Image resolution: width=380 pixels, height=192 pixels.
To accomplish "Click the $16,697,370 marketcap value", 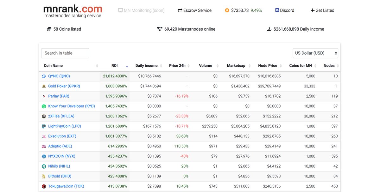I will pos(239,76).
